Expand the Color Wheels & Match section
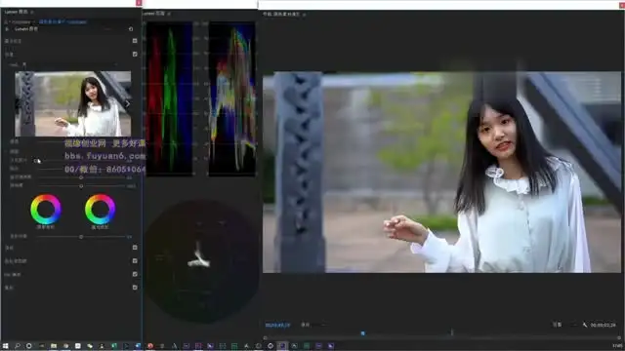 coord(16,261)
